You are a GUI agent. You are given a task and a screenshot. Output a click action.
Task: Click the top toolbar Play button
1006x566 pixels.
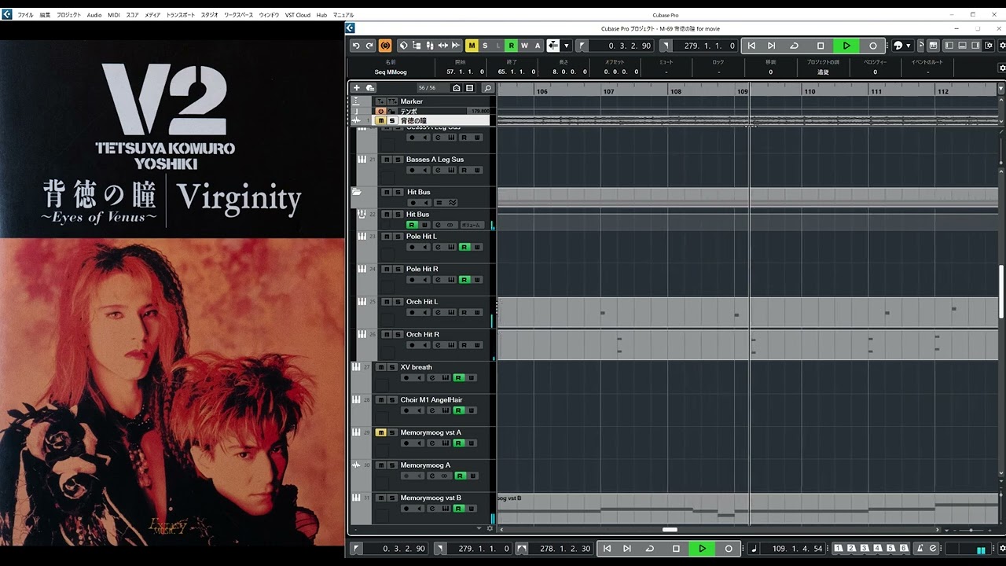(x=846, y=46)
